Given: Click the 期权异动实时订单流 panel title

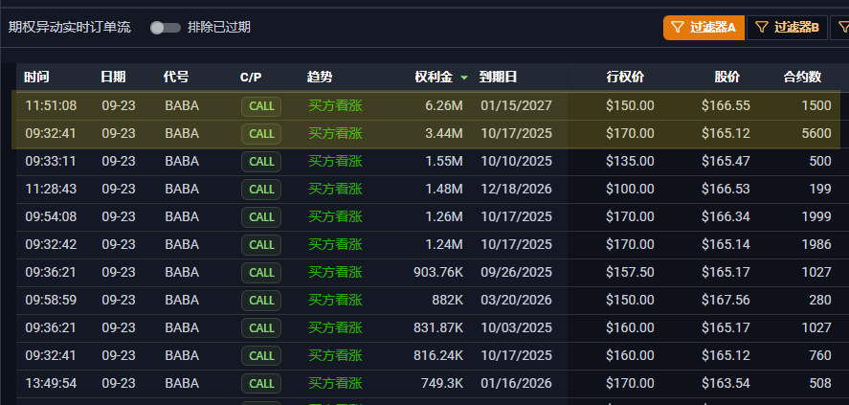Looking at the screenshot, I should [x=70, y=28].
